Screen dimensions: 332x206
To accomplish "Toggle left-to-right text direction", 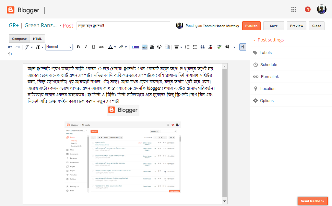I will [243, 47].
